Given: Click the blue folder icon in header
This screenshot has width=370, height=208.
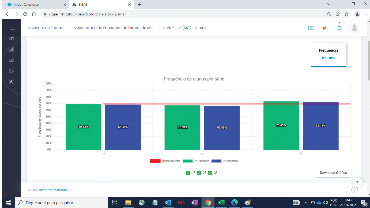Looking at the screenshot, I should [311, 28].
